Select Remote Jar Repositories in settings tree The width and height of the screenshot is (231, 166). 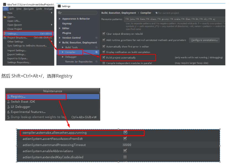[79, 61]
